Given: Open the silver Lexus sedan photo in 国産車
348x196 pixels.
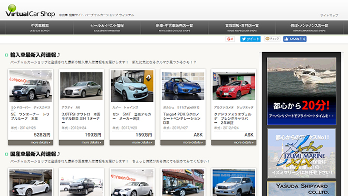Looking at the screenshot, I should tap(132, 183).
